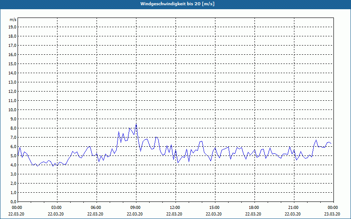
Task: Select the '5,0' y-axis value
Action: point(14,156)
